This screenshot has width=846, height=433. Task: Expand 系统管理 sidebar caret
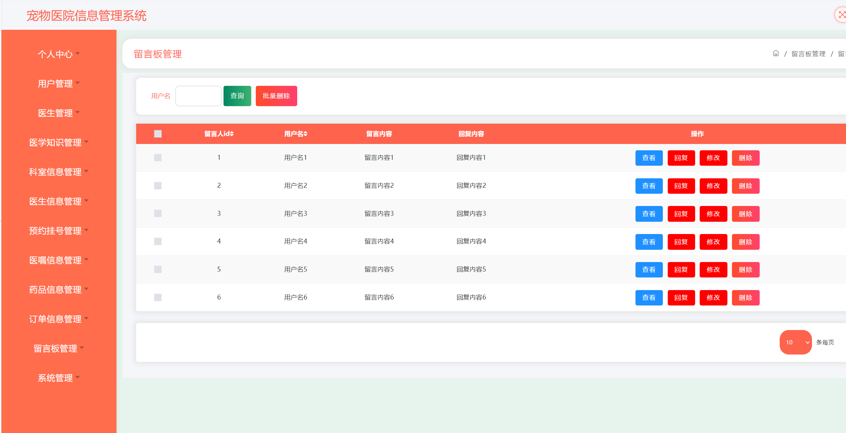point(78,377)
